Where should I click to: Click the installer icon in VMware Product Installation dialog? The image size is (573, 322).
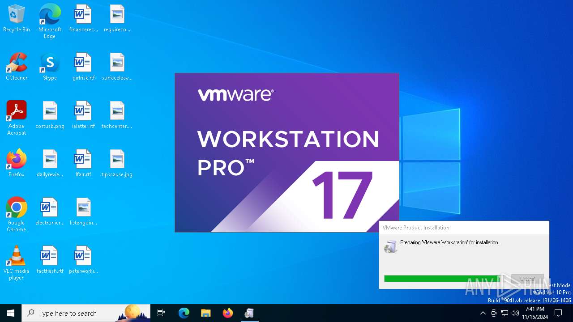pos(391,246)
